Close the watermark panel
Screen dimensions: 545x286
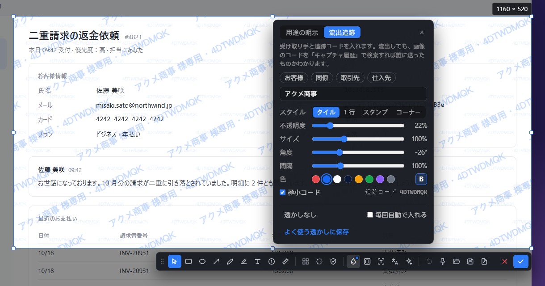click(422, 33)
